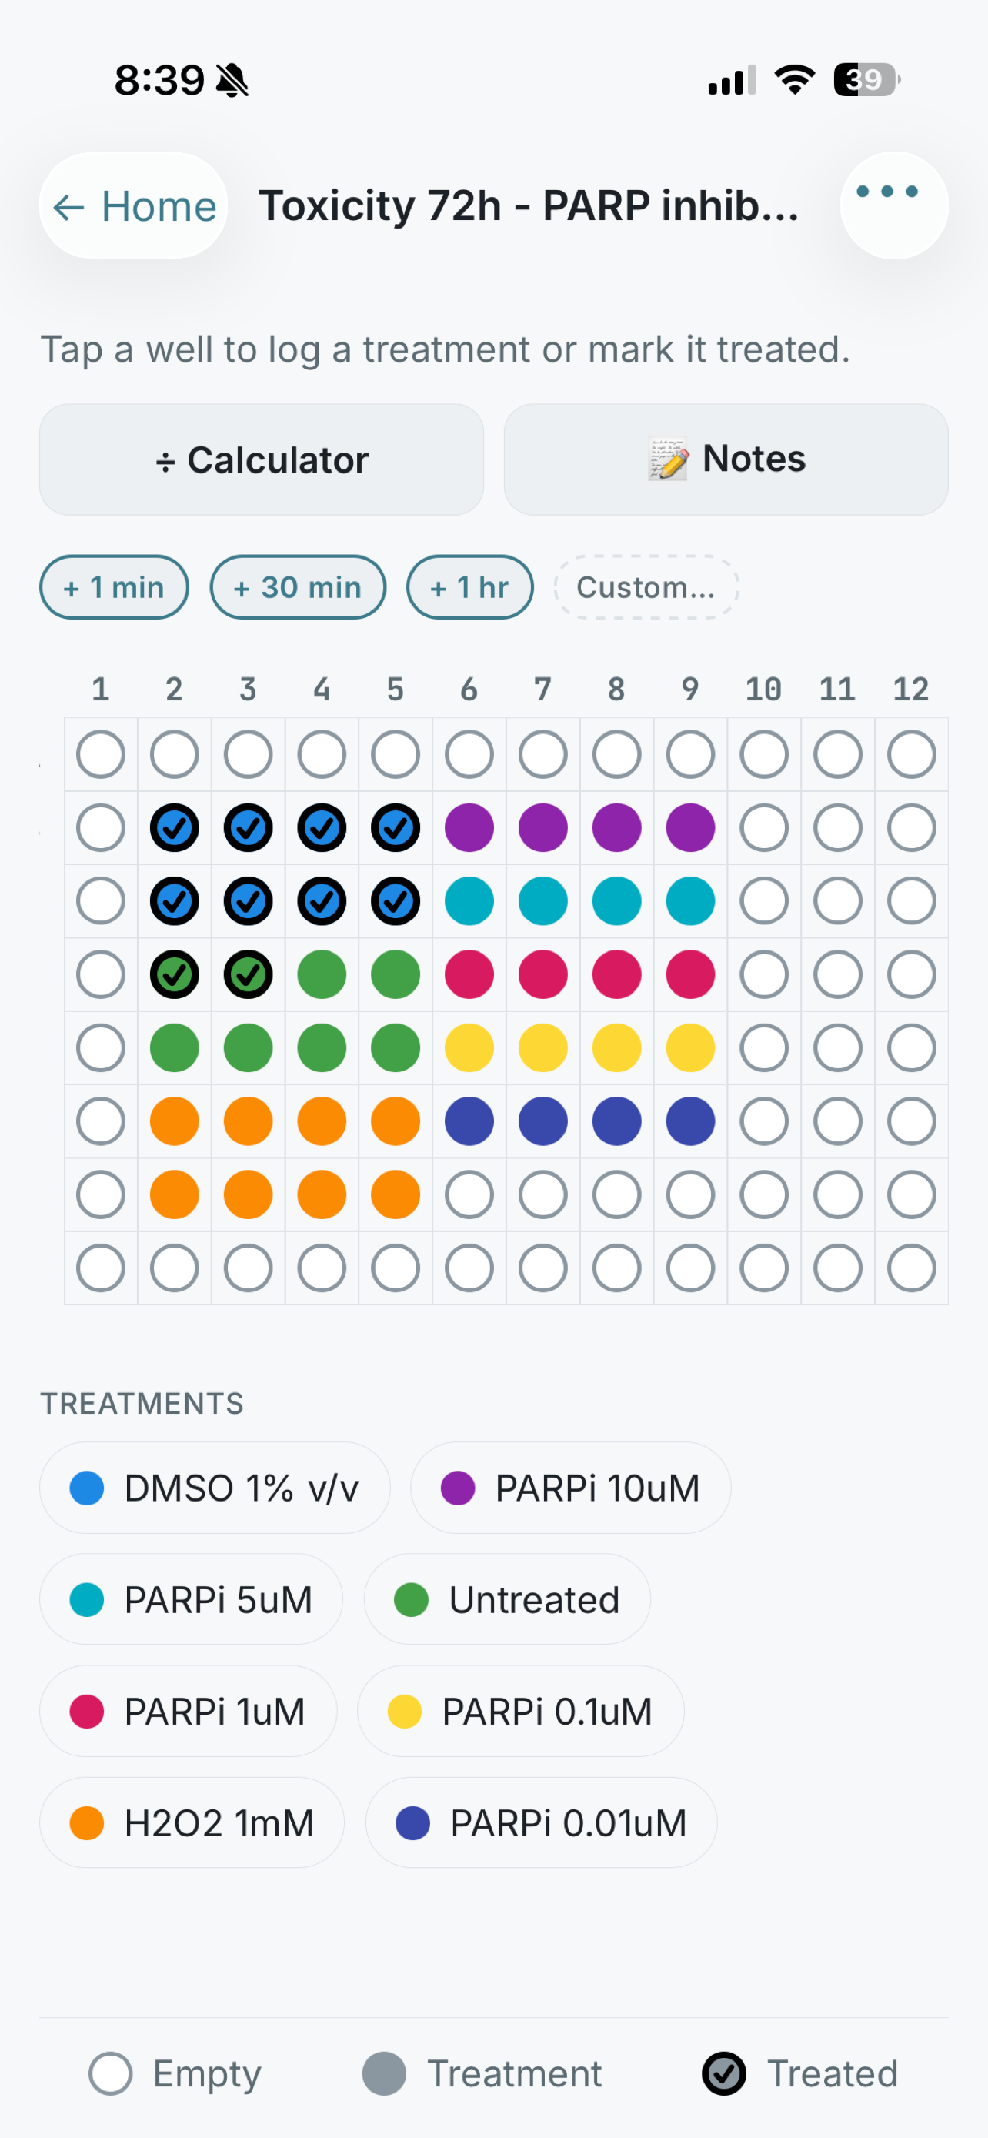Open the Notes panel
The height and width of the screenshot is (2138, 988).
726,459
